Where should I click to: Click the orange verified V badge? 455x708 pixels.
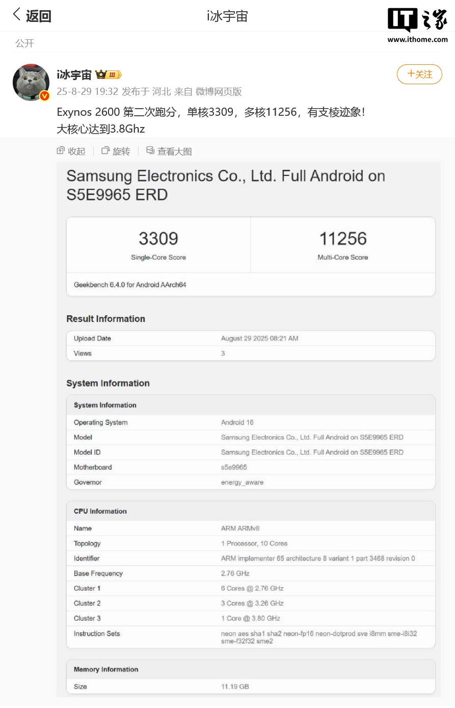[45, 96]
